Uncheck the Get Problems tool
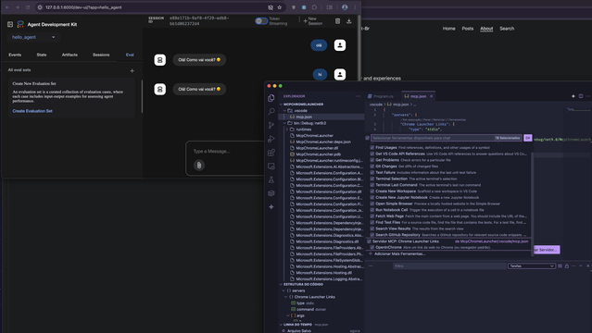The image size is (592, 333). tap(372, 160)
